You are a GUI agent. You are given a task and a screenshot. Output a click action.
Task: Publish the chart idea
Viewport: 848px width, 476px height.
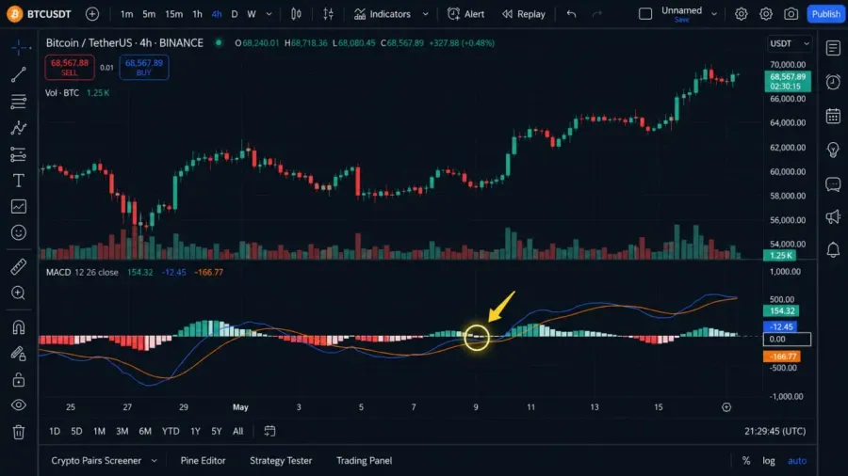click(x=825, y=14)
